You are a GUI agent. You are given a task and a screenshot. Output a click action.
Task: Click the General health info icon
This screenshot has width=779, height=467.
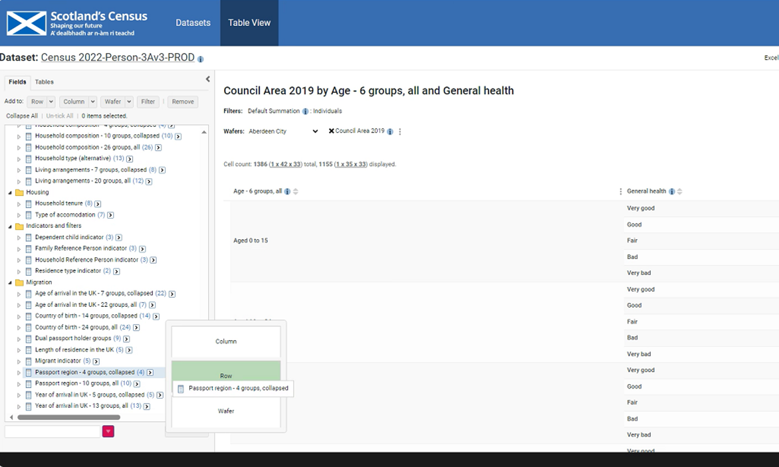[x=672, y=192]
